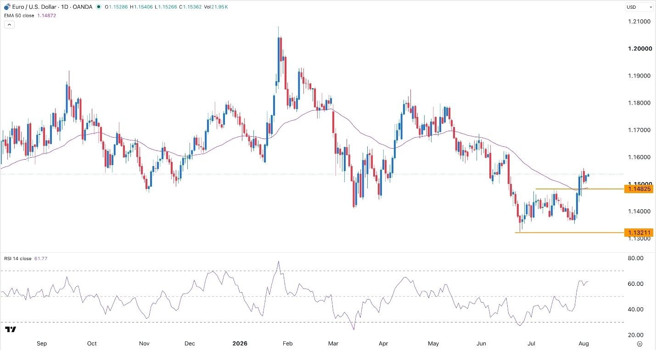Click the Sep label on time axis
656x350 pixels.
click(x=41, y=344)
